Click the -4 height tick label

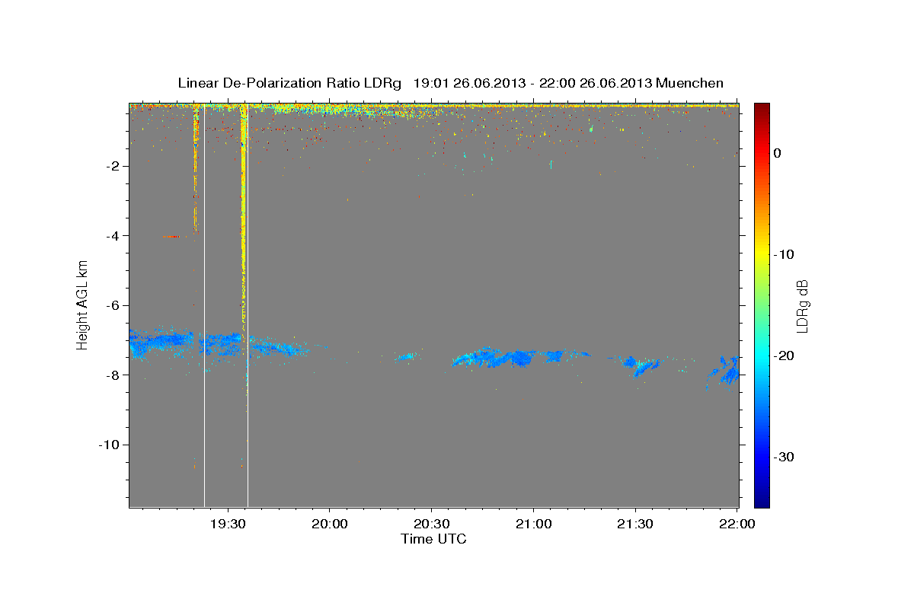[x=113, y=236]
